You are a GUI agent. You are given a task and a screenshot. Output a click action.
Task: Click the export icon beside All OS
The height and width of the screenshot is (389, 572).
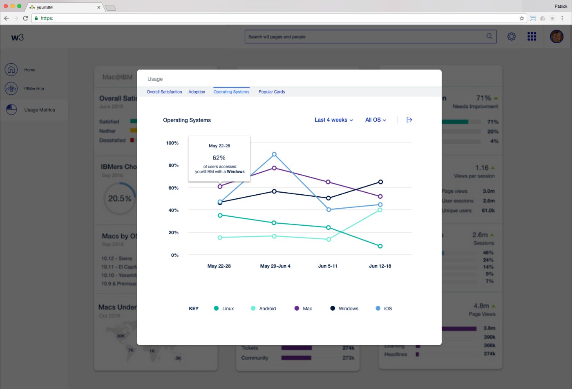point(409,120)
